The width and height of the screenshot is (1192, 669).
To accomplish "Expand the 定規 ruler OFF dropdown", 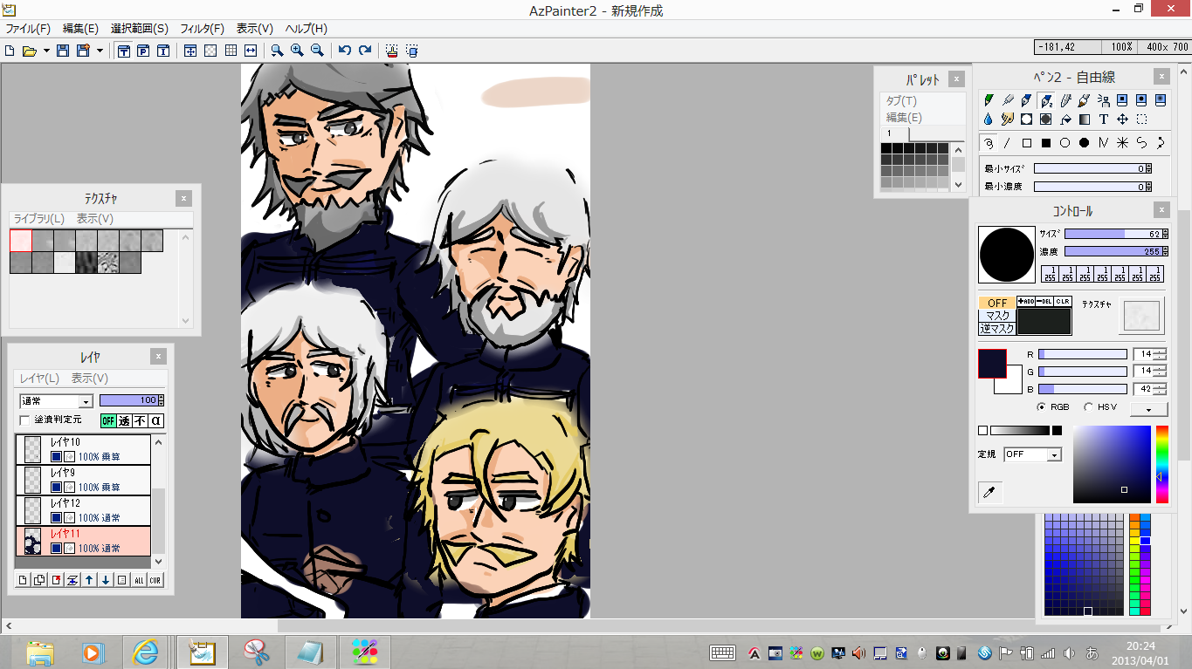I will point(1032,454).
